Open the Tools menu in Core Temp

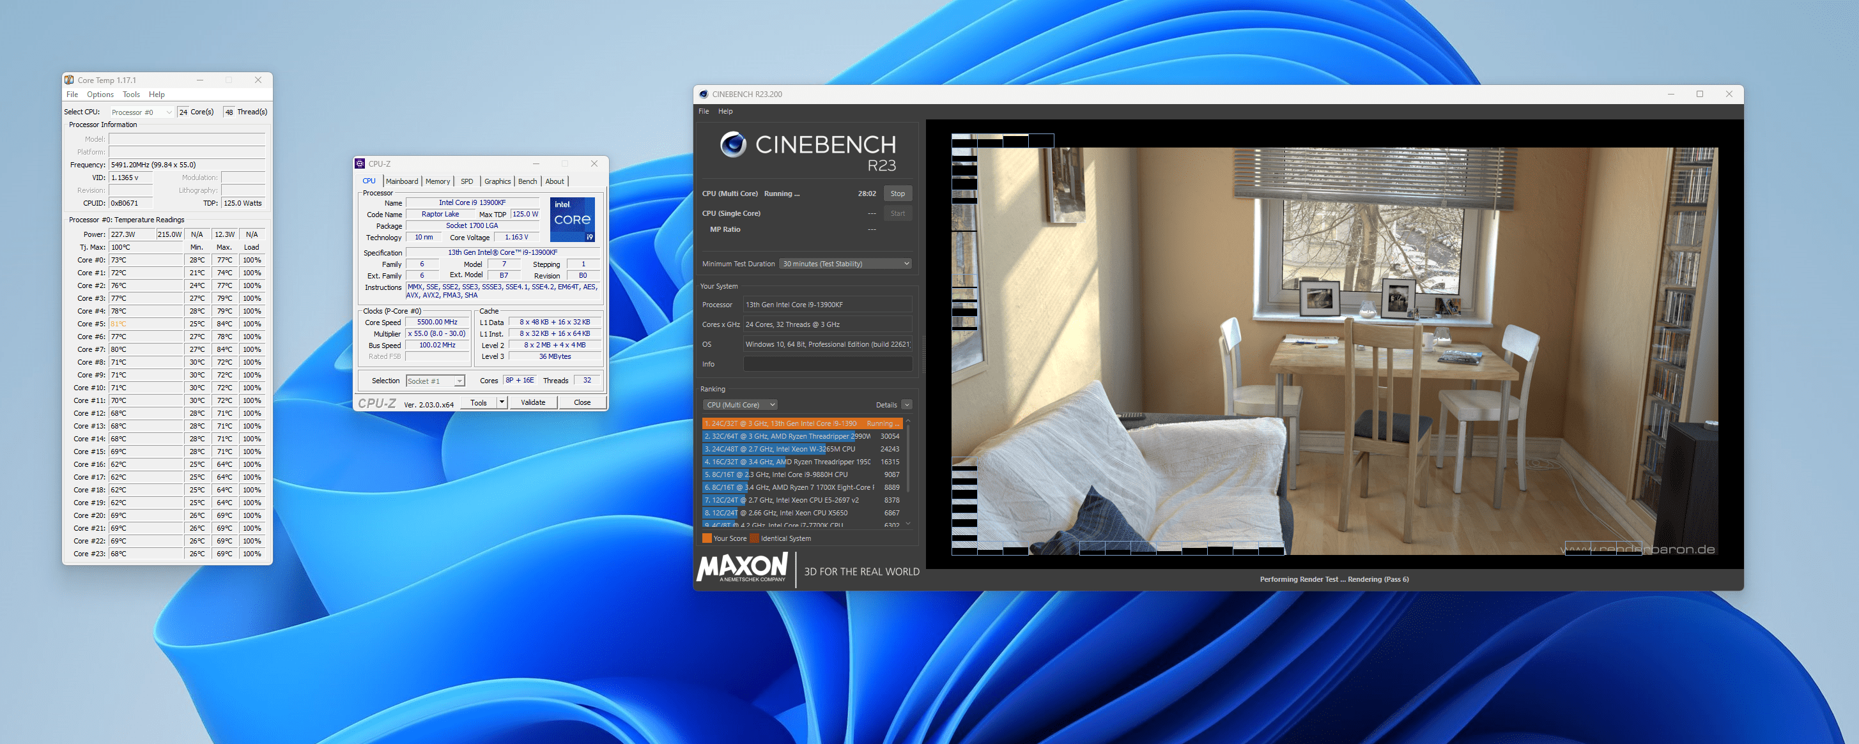[132, 95]
